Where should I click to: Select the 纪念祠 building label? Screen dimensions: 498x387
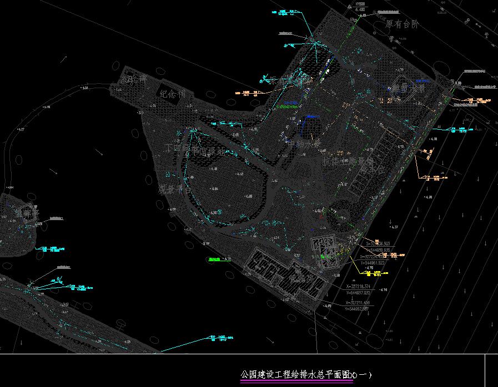point(173,94)
